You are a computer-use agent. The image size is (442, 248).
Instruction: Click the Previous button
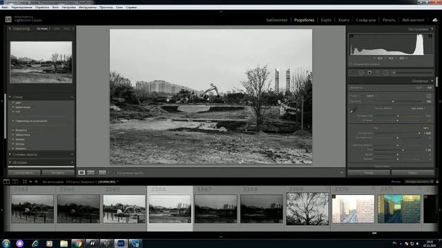tap(369, 173)
